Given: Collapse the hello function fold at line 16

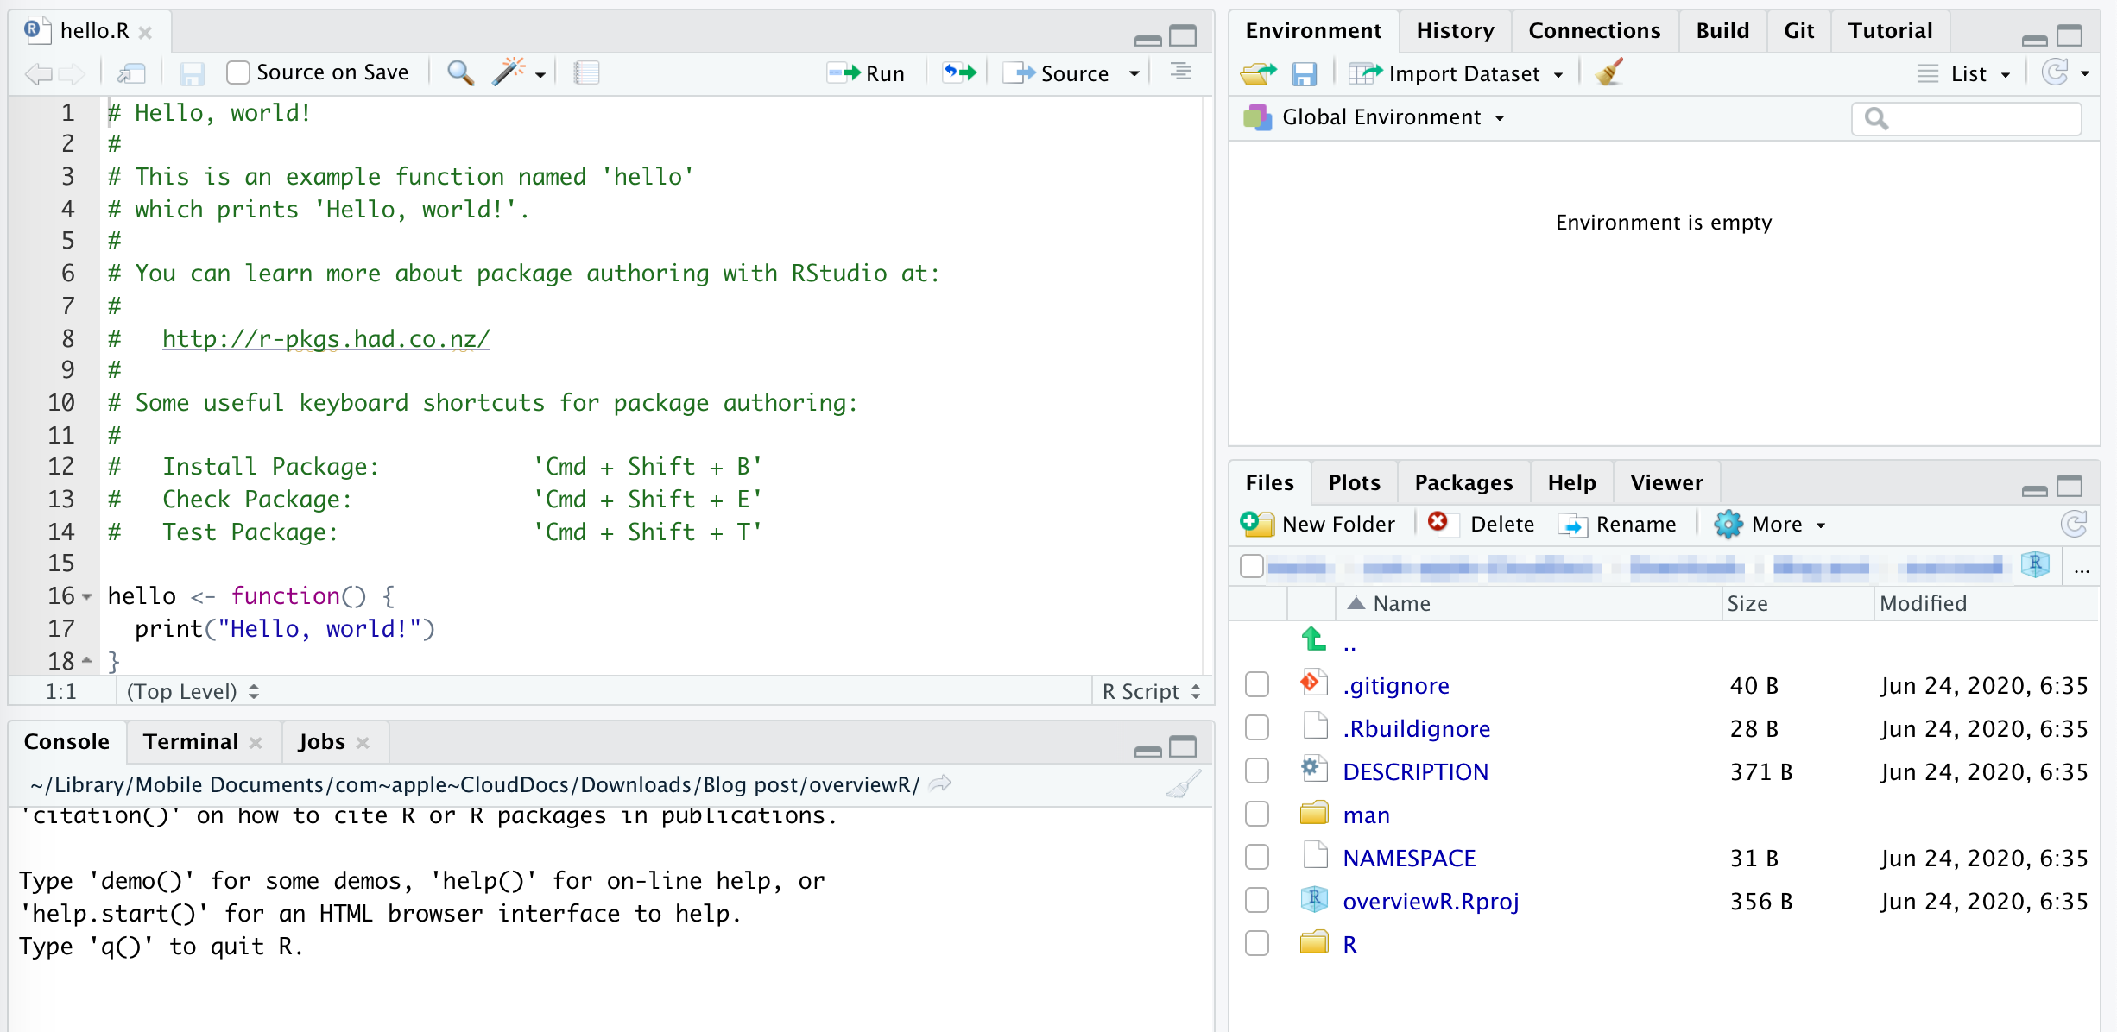Looking at the screenshot, I should [x=87, y=596].
